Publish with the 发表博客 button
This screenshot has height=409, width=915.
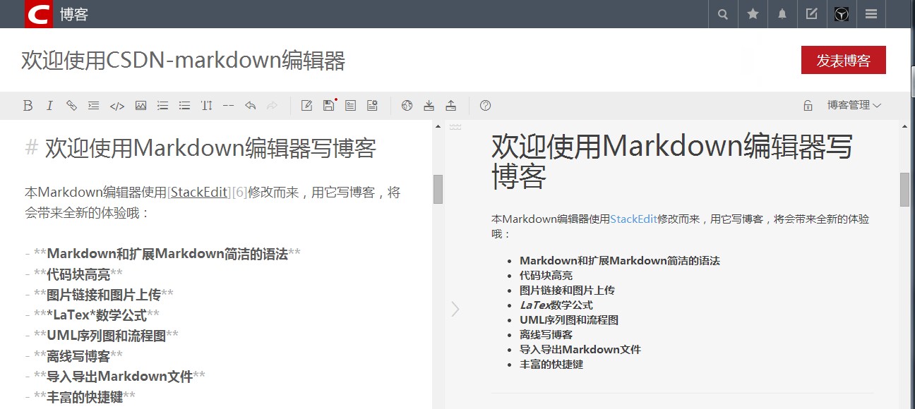tap(844, 60)
